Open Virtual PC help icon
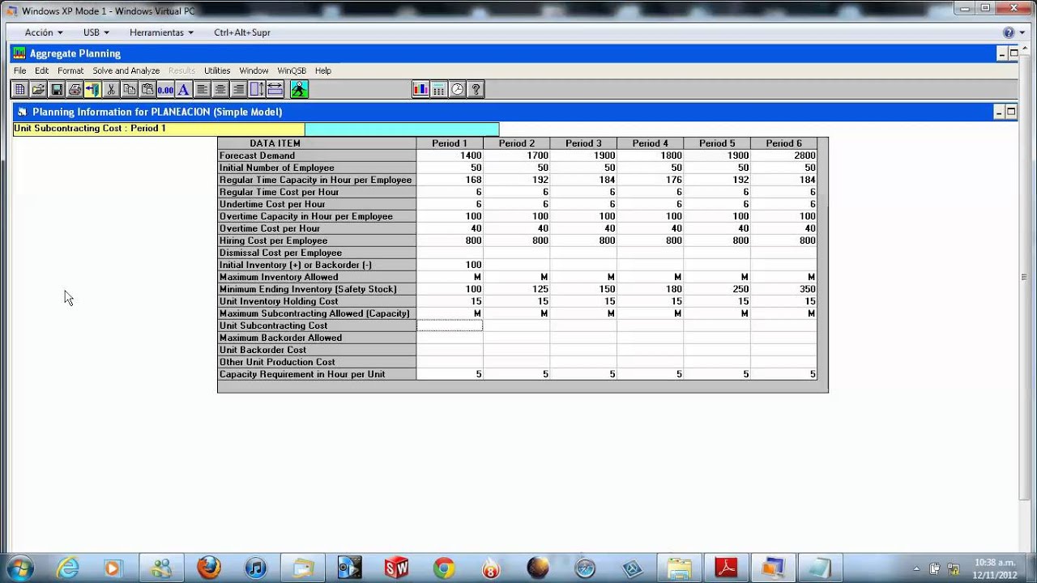The height and width of the screenshot is (583, 1037). pyautogui.click(x=1009, y=32)
